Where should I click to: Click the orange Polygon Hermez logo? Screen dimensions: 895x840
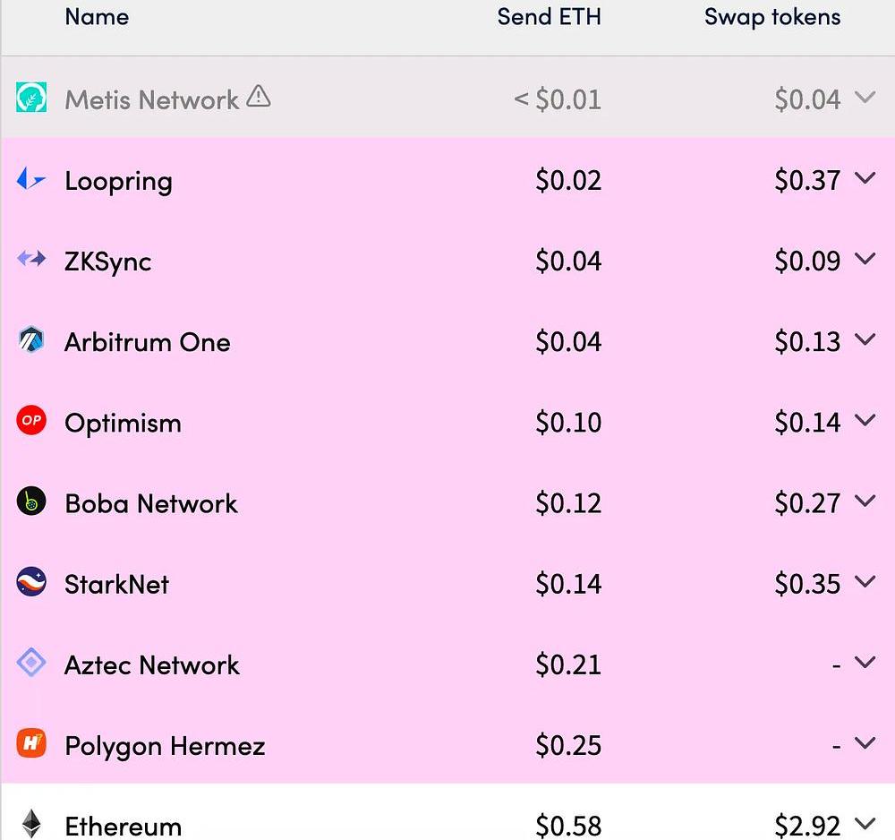coord(31,744)
